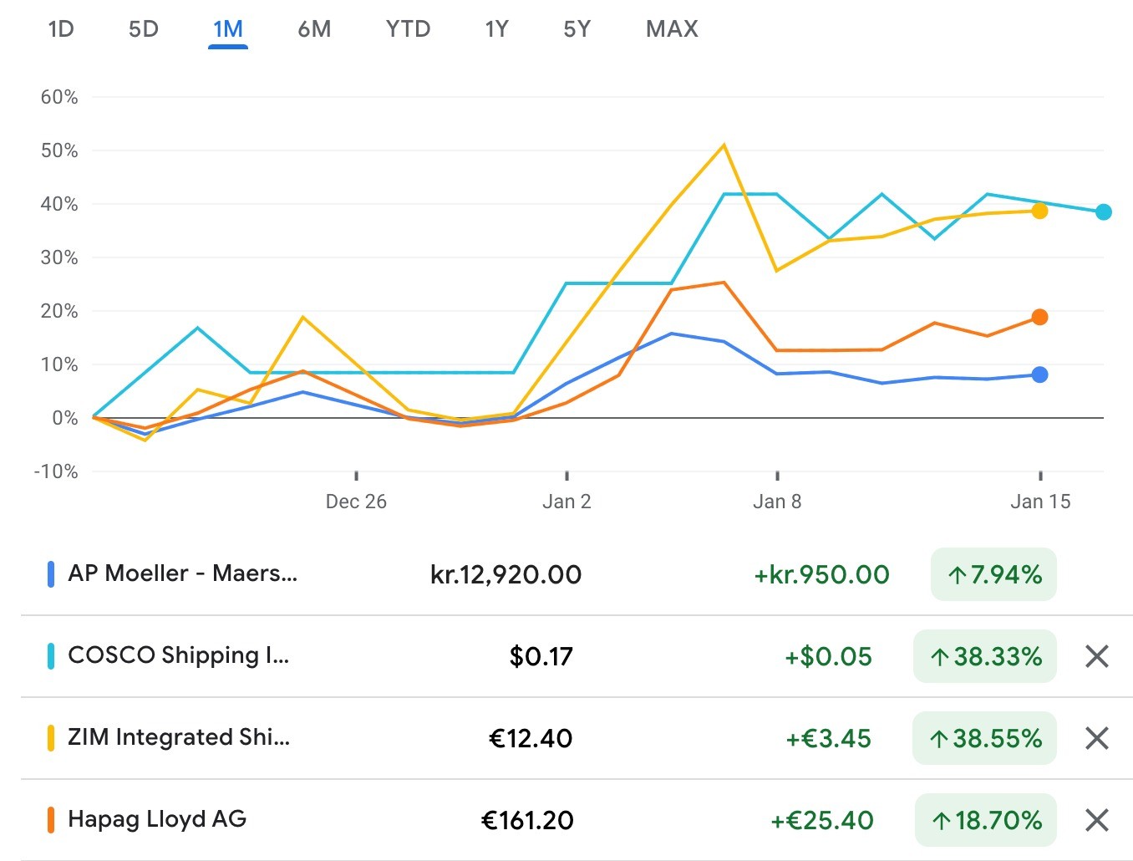Click the 60% y-axis label

coord(59,97)
